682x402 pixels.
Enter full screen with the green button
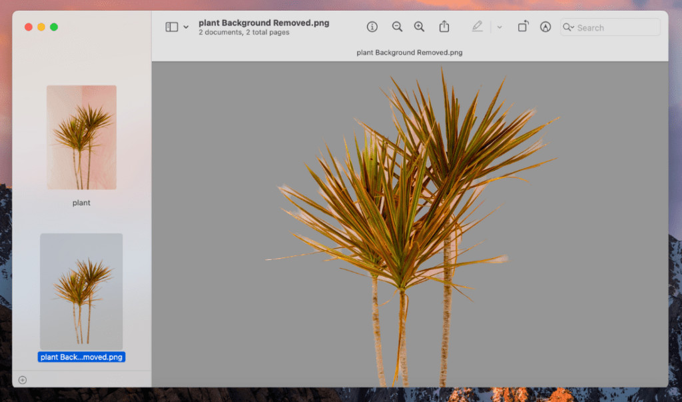(x=54, y=27)
